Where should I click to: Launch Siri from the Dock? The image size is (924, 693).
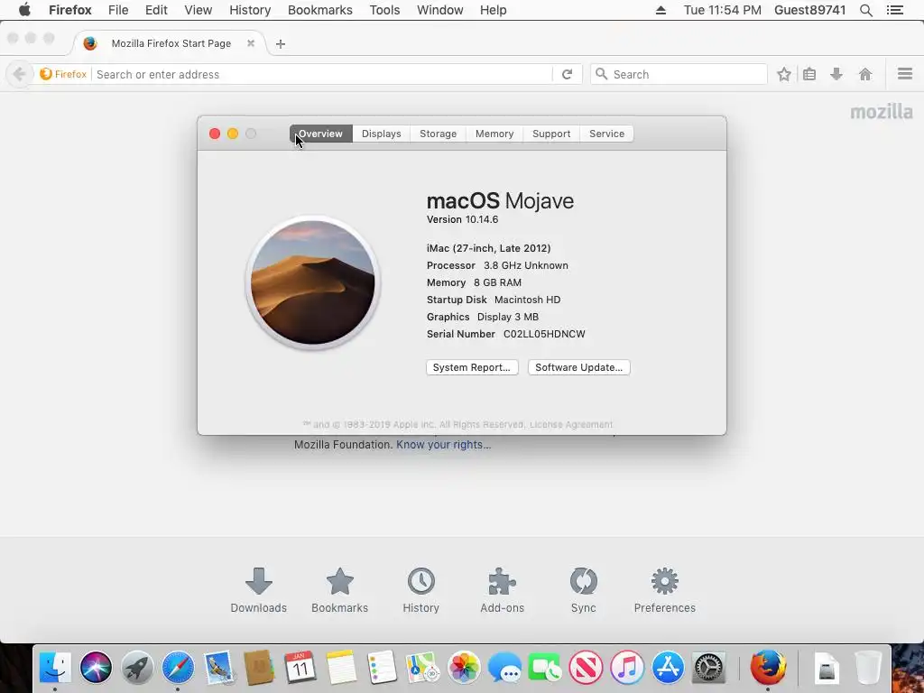click(x=96, y=668)
